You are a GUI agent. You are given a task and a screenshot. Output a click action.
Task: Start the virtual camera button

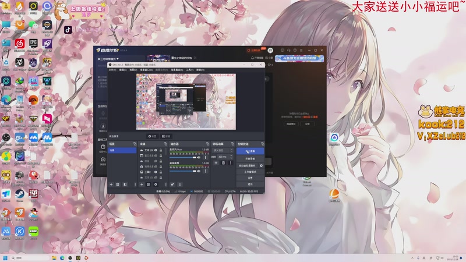247,165
